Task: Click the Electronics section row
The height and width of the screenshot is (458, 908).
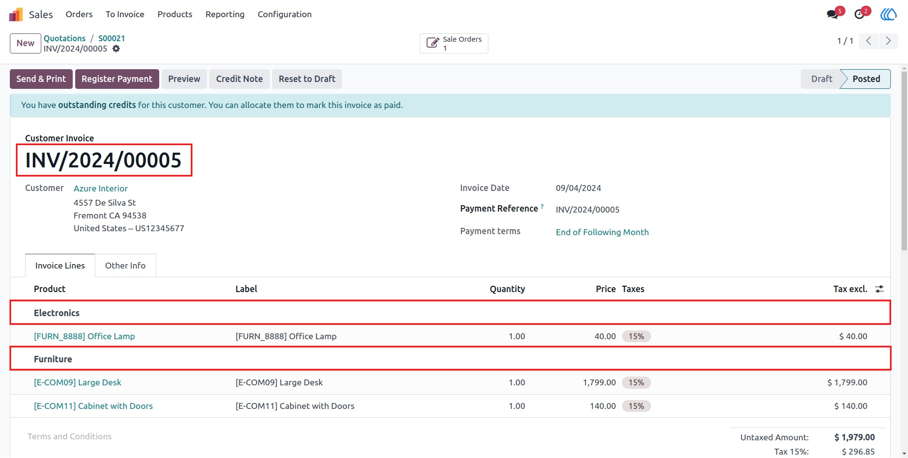Action: [450, 313]
